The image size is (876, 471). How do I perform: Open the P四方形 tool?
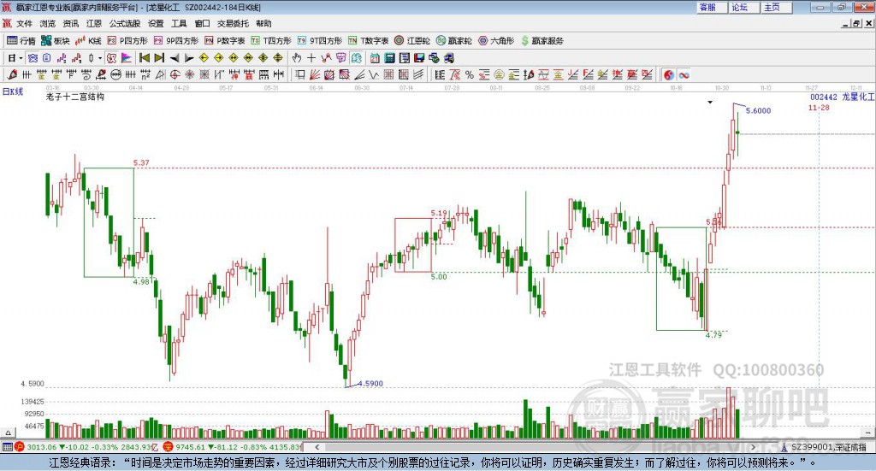click(x=127, y=41)
